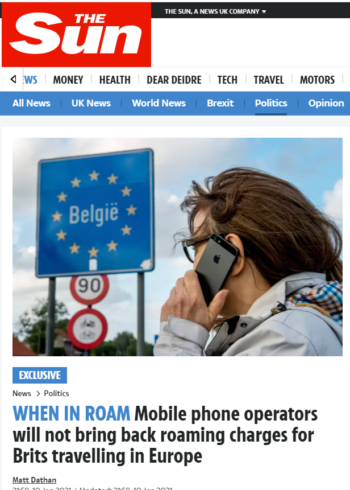The image size is (350, 490).
Task: Switch to UK News tab
Action: coord(91,103)
